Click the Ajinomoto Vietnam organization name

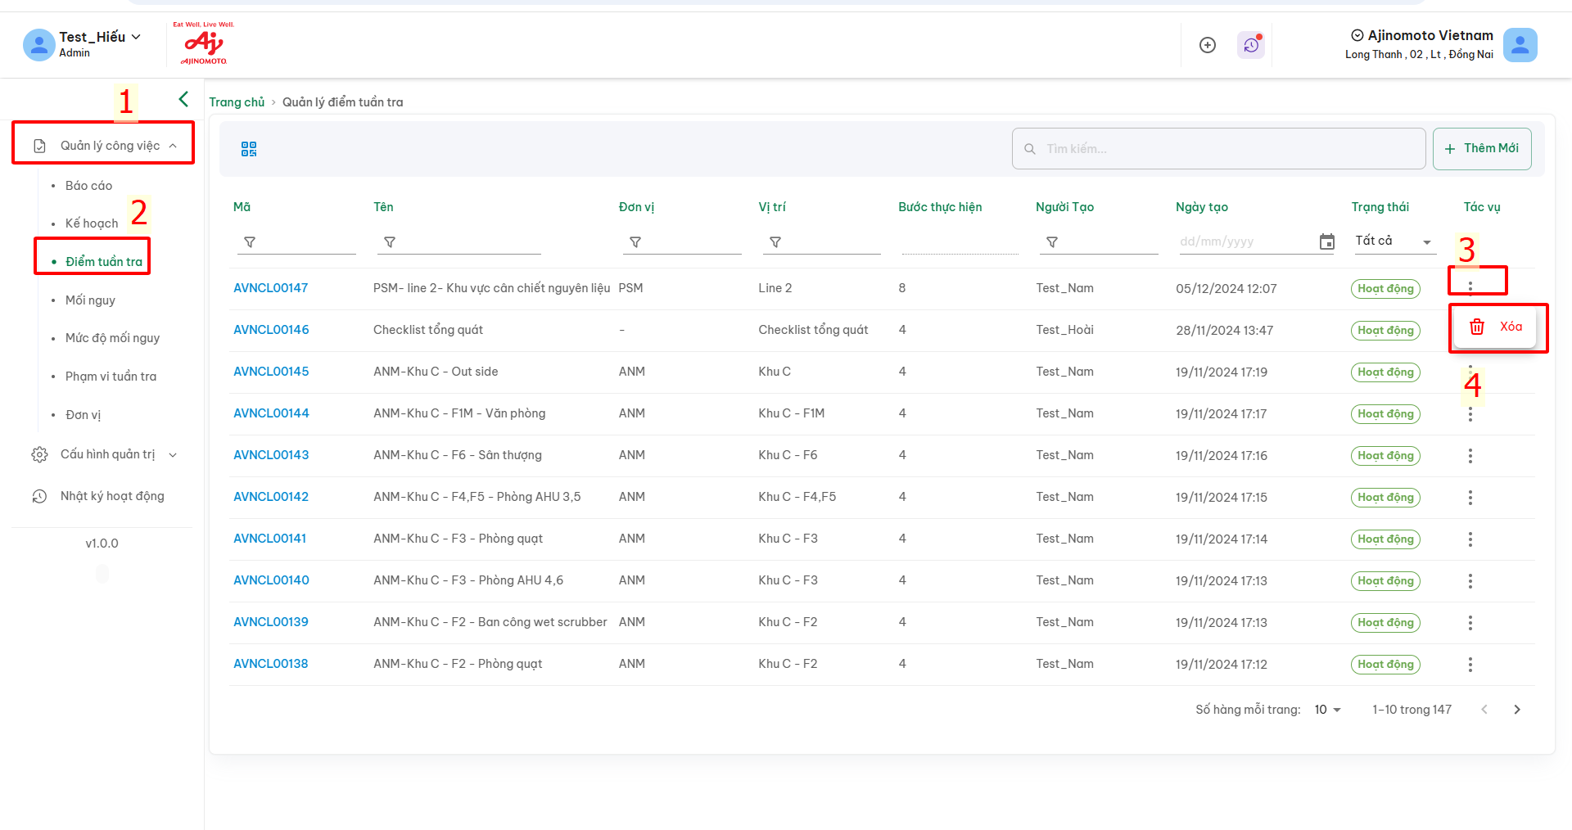[x=1430, y=35]
